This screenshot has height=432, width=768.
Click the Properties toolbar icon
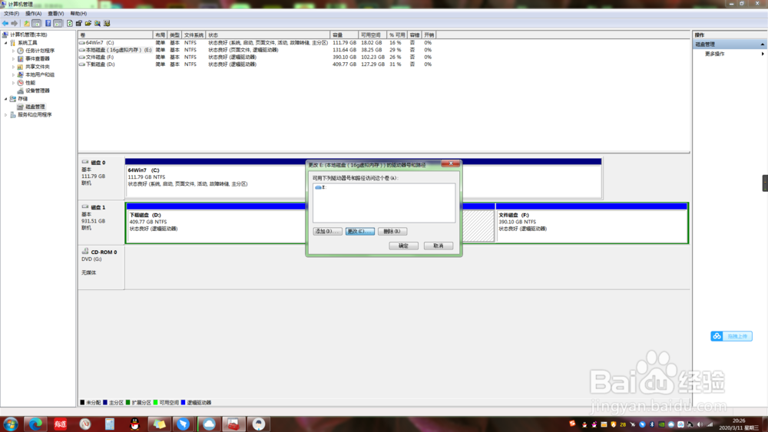79,24
